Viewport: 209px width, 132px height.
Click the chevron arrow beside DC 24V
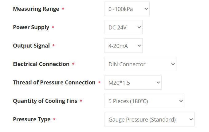(139, 27)
